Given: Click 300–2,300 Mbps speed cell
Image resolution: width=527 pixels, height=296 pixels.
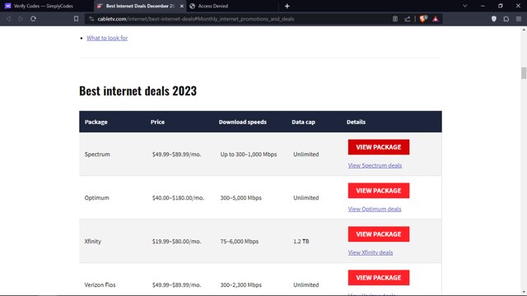Looking at the screenshot, I should tap(240, 285).
